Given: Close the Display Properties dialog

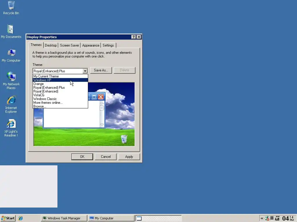Looking at the screenshot, I should coord(139,37).
